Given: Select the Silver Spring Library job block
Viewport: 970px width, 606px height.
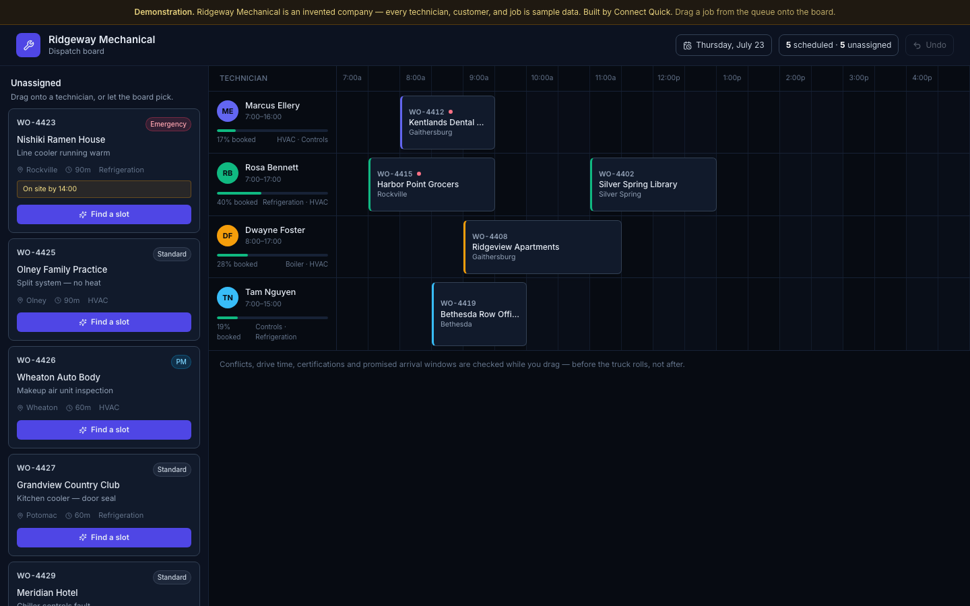Looking at the screenshot, I should 653,184.
